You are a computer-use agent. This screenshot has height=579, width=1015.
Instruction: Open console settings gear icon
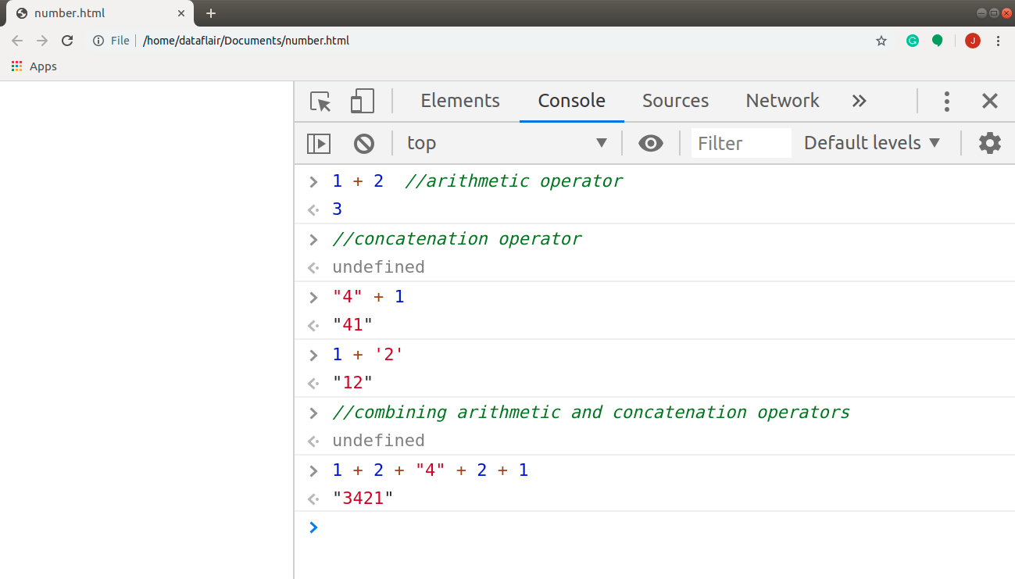(990, 143)
